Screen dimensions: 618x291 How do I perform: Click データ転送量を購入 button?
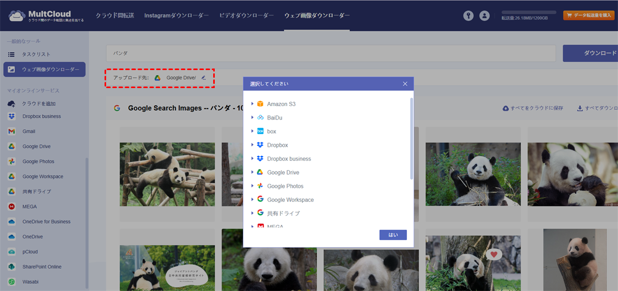[x=589, y=15]
